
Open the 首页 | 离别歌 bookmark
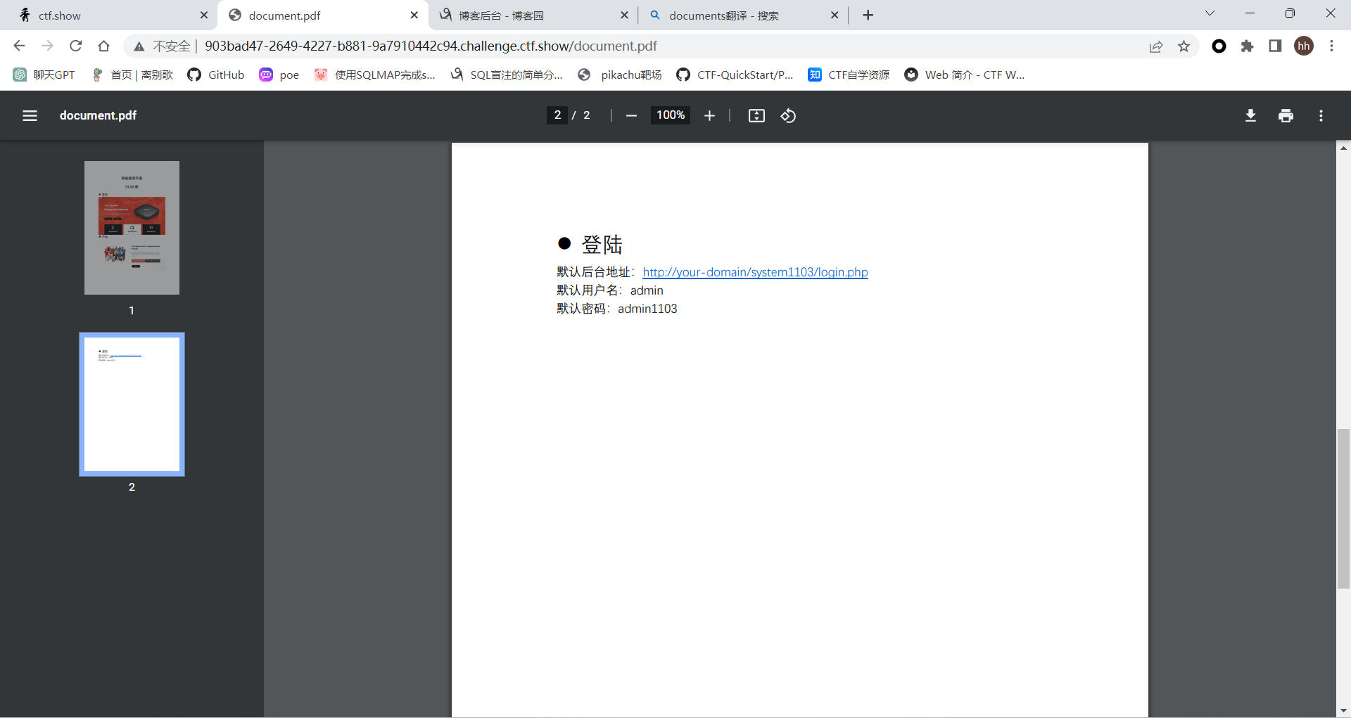pyautogui.click(x=132, y=75)
